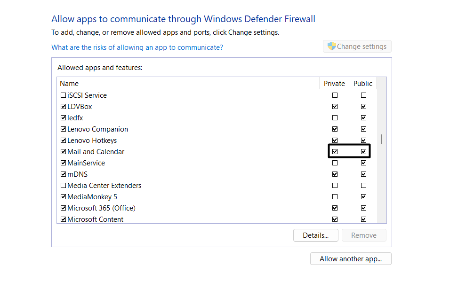450x297 pixels.
Task: Toggle Mail and Calendar Private checkbox
Action: pyautogui.click(x=335, y=152)
